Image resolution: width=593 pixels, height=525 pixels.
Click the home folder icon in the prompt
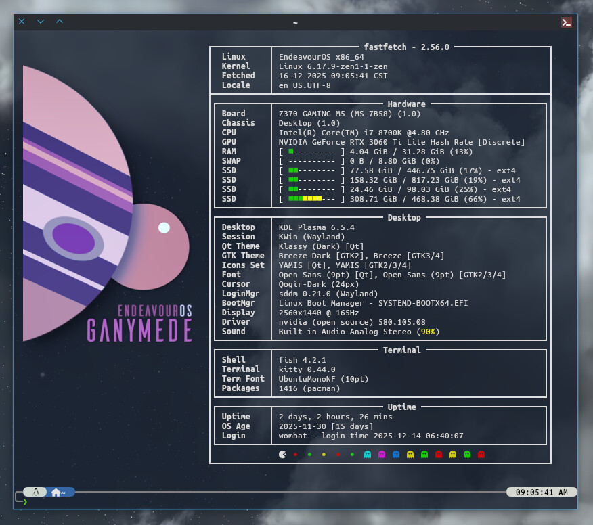tap(56, 492)
